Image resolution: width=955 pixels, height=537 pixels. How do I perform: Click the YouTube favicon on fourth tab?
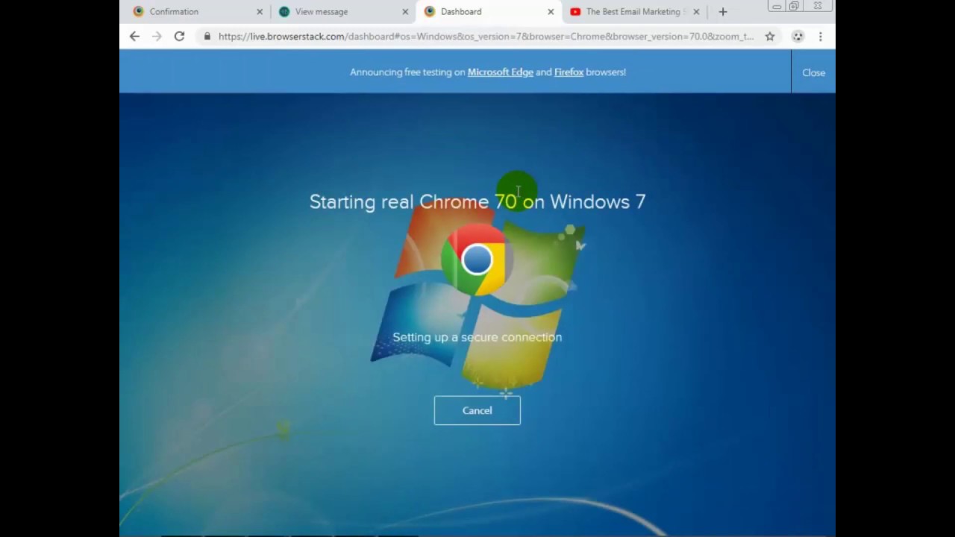click(x=575, y=12)
